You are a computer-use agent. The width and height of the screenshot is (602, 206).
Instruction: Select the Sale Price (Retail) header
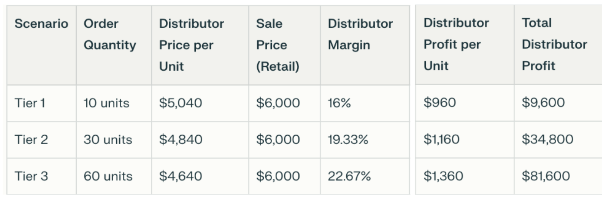coord(278,45)
